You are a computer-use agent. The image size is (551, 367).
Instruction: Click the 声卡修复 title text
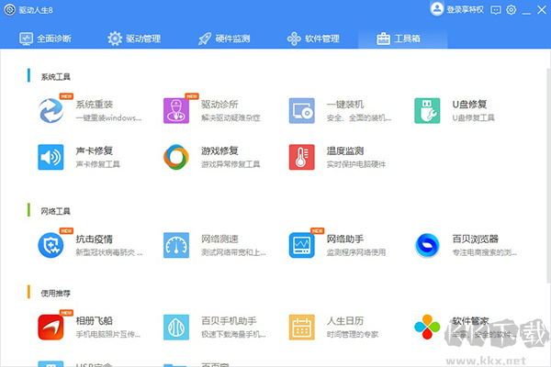coord(95,150)
